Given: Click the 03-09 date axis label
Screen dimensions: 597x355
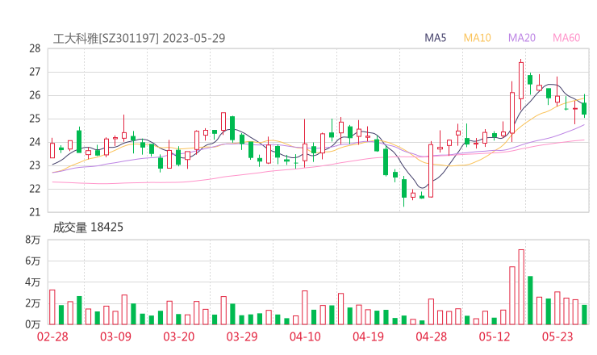Looking at the screenshot, I should 115,336.
